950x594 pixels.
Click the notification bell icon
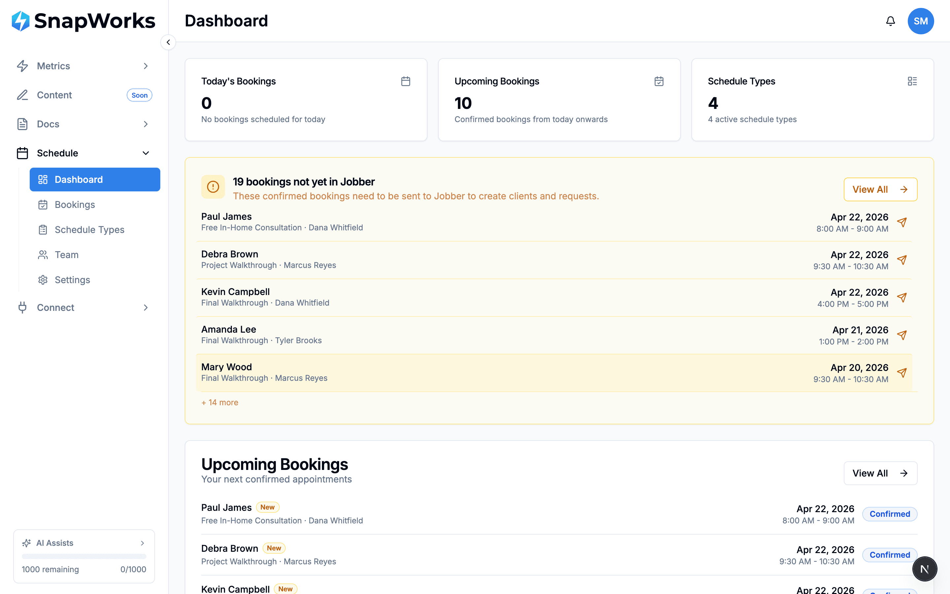click(x=890, y=21)
